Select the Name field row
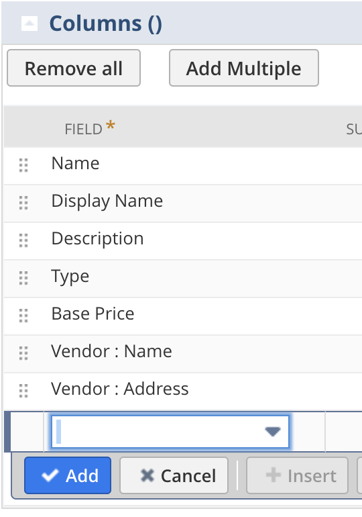The width and height of the screenshot is (362, 517). click(x=183, y=166)
